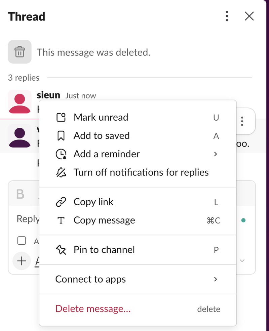Click the chain link icon
269x331 pixels.
pos(61,202)
